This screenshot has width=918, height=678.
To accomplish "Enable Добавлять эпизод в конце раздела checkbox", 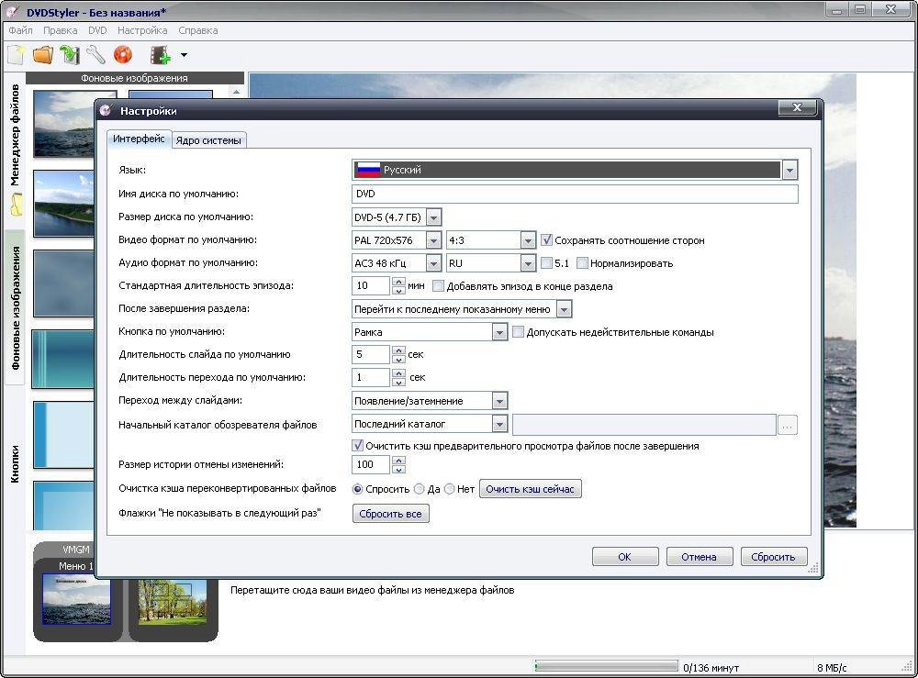I will [438, 286].
